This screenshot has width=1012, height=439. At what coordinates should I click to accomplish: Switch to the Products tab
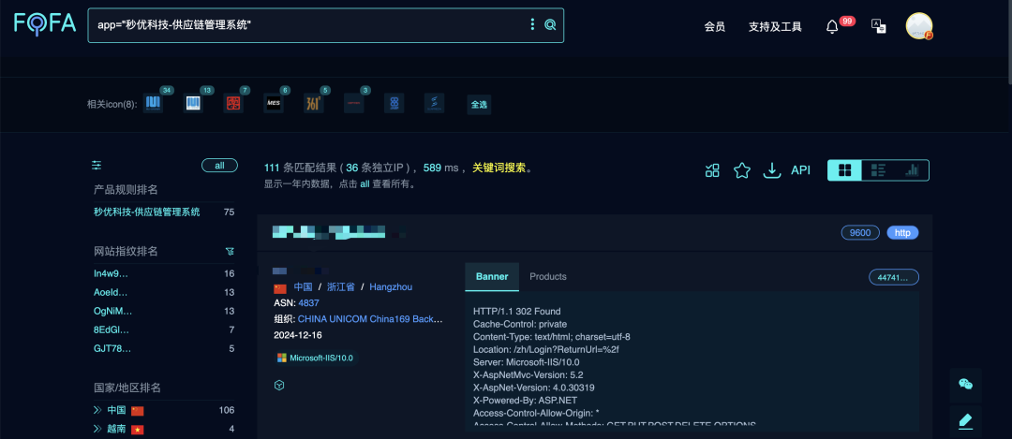pyautogui.click(x=548, y=276)
